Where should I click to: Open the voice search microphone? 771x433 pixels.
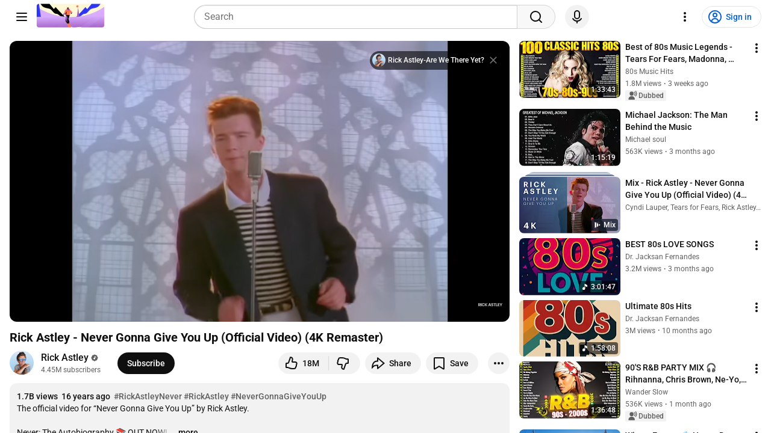[x=576, y=16]
